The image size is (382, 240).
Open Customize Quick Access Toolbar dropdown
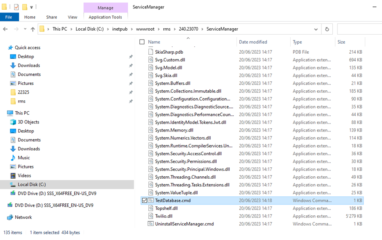point(32,7)
